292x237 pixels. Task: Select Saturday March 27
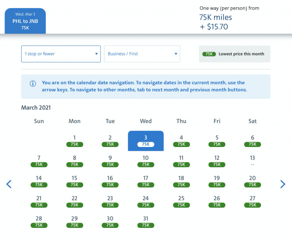point(253,201)
